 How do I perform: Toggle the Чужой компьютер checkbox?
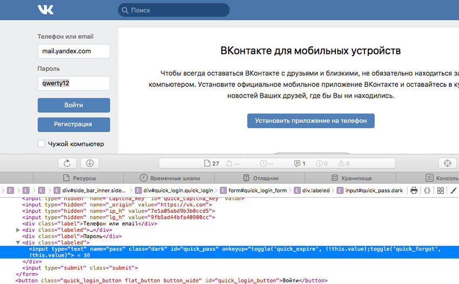[41, 144]
